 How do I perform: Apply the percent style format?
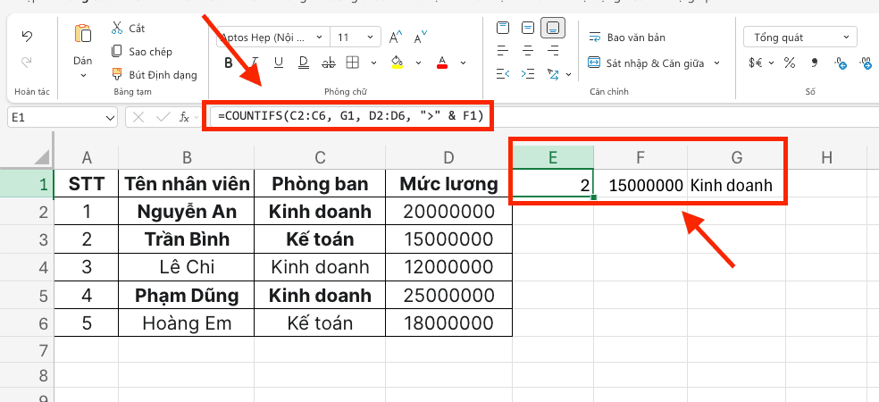[790, 63]
